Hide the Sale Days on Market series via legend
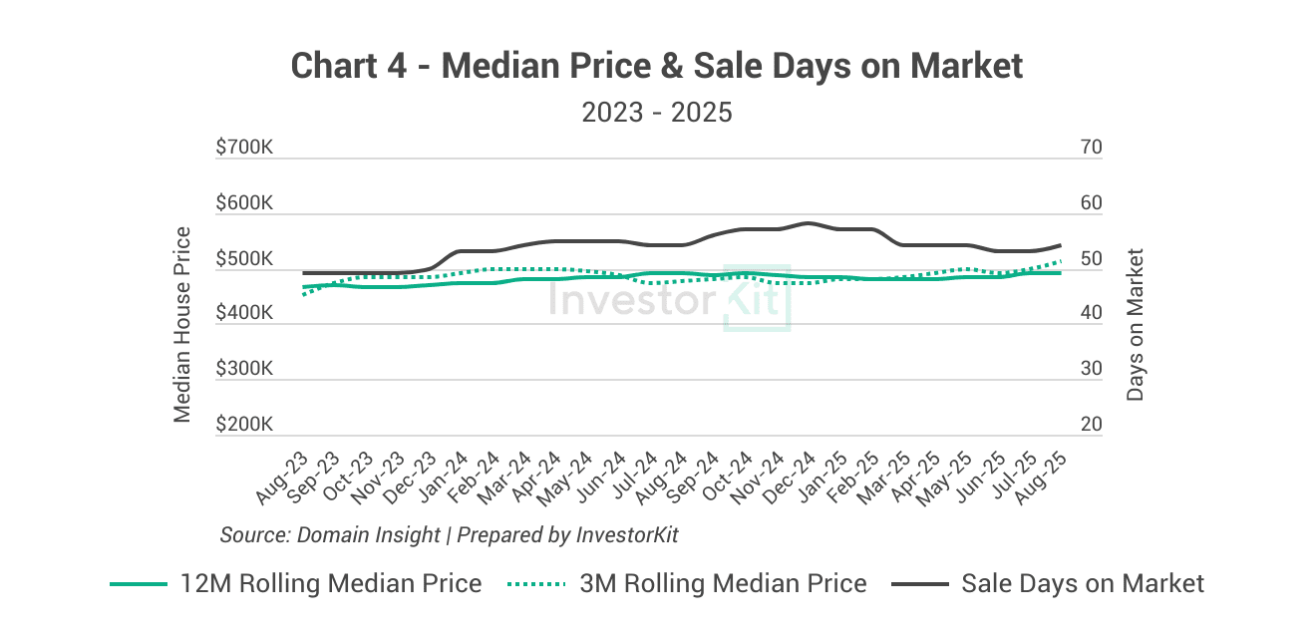Image resolution: width=1316 pixels, height=638 pixels. 1083,583
